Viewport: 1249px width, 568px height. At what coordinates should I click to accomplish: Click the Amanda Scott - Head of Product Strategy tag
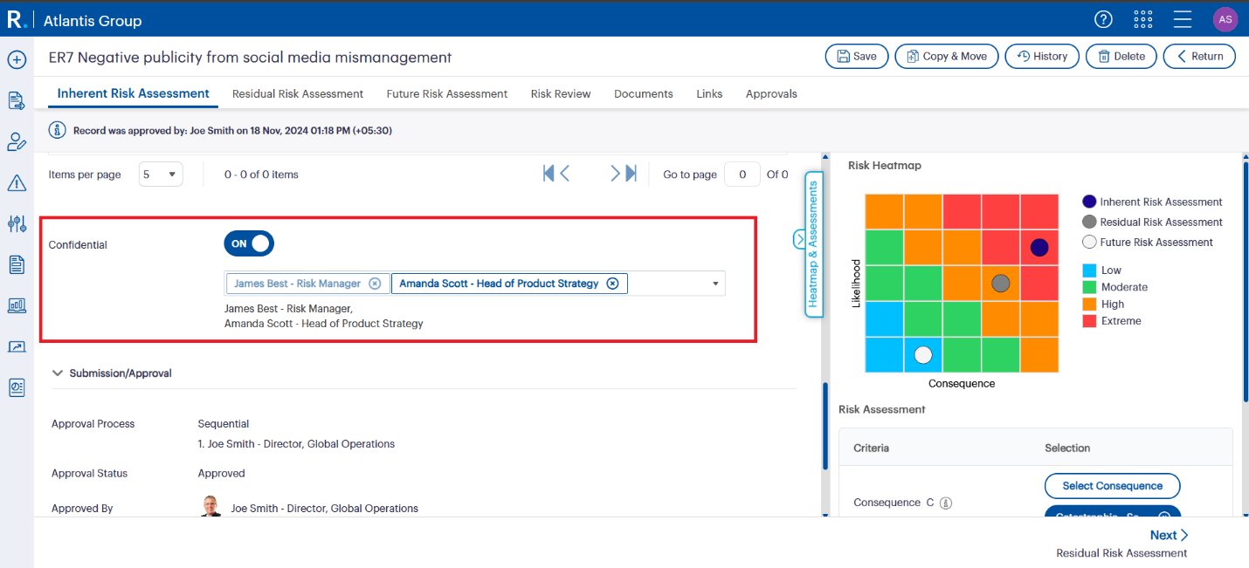[x=509, y=284]
